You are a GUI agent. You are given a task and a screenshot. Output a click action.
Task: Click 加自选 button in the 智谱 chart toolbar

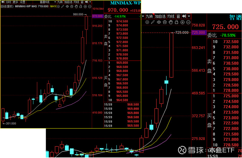pos(160,16)
